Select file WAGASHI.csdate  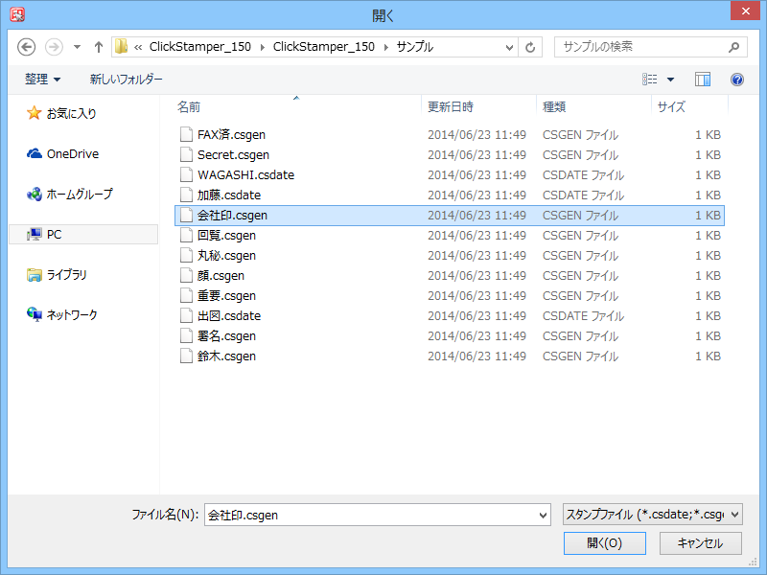click(449, 175)
